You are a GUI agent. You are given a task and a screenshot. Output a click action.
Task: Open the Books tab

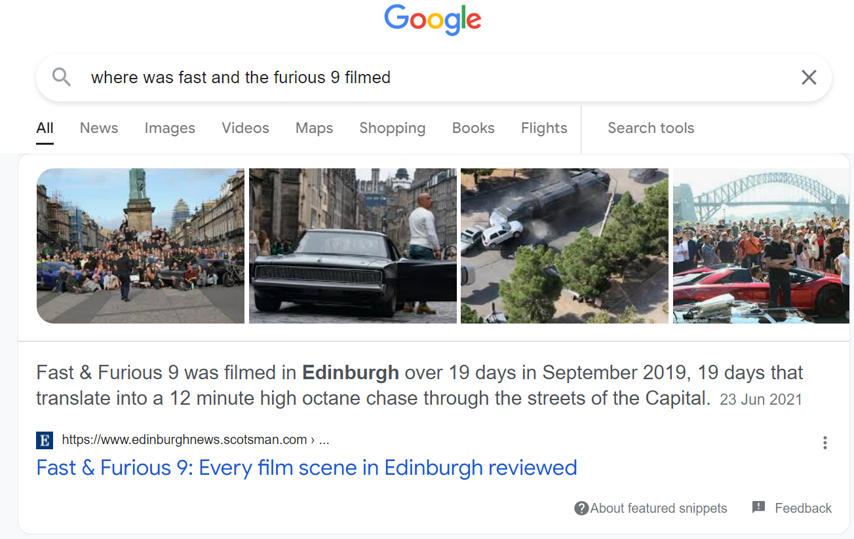click(x=473, y=128)
